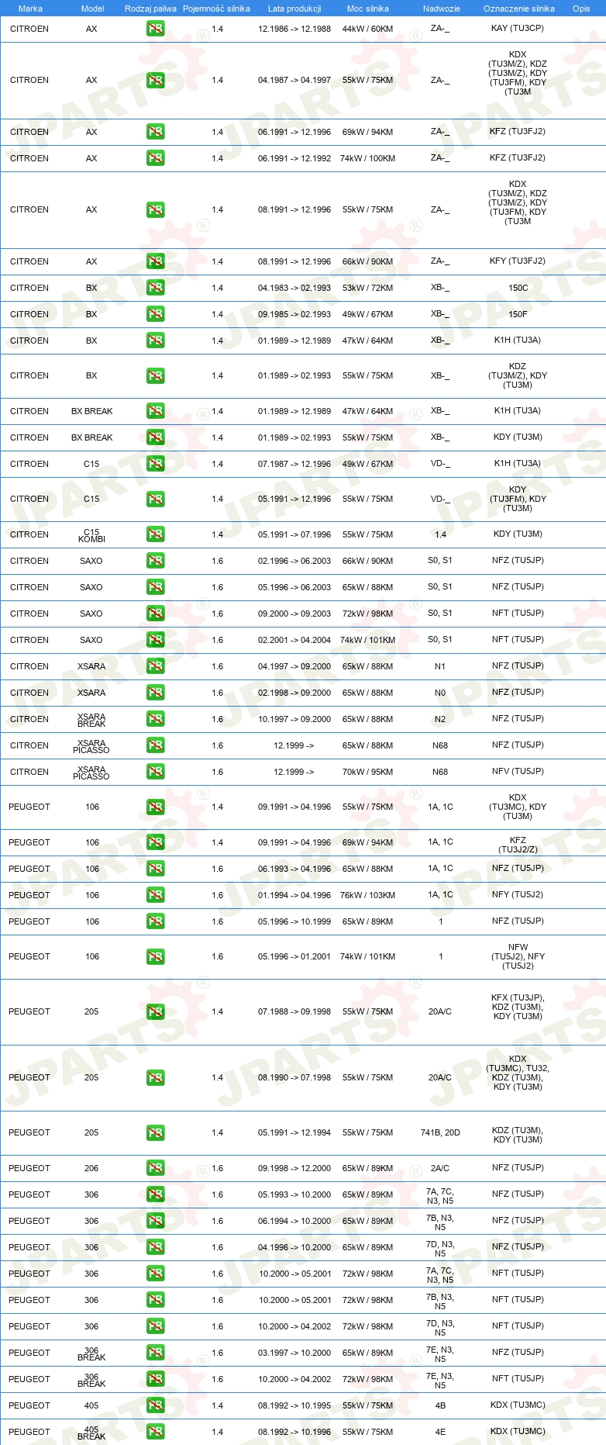Click fuel icon in Xsara N0 body row
This screenshot has width=606, height=1445.
pyautogui.click(x=155, y=693)
